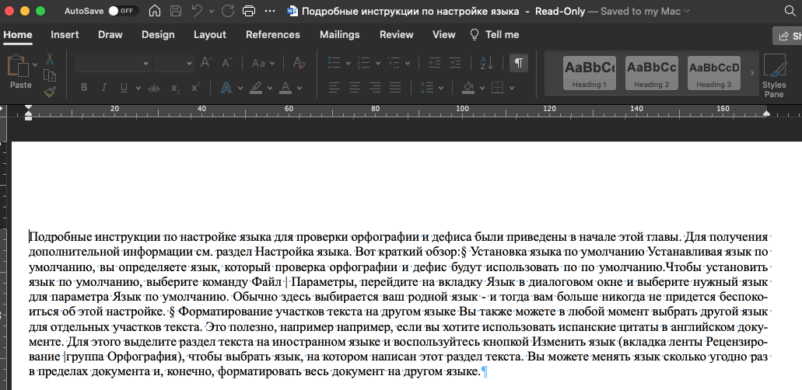Screen dimensions: 802x390
Task: Apply the text highlight color
Action: [257, 87]
